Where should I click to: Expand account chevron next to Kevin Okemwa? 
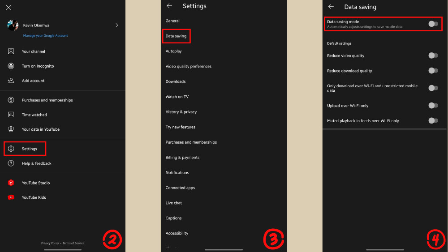click(117, 26)
